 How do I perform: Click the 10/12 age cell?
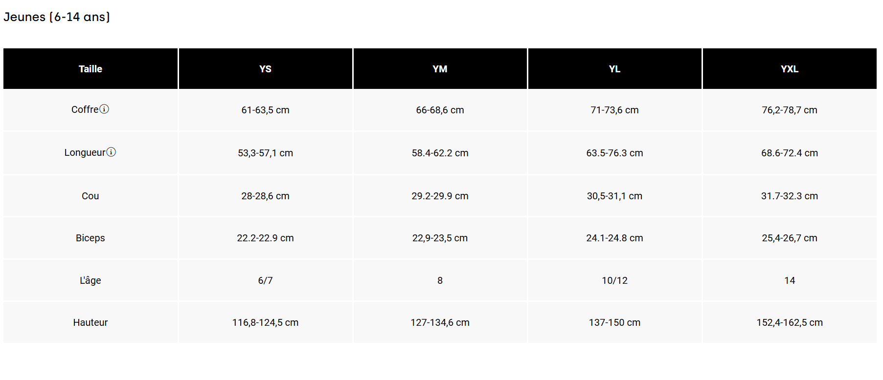point(614,280)
